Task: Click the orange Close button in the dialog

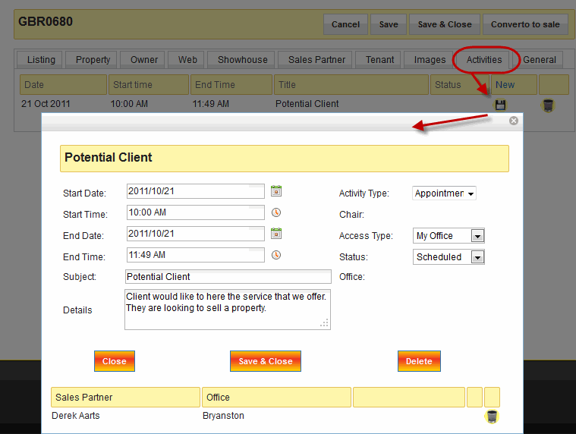Action: click(x=115, y=361)
